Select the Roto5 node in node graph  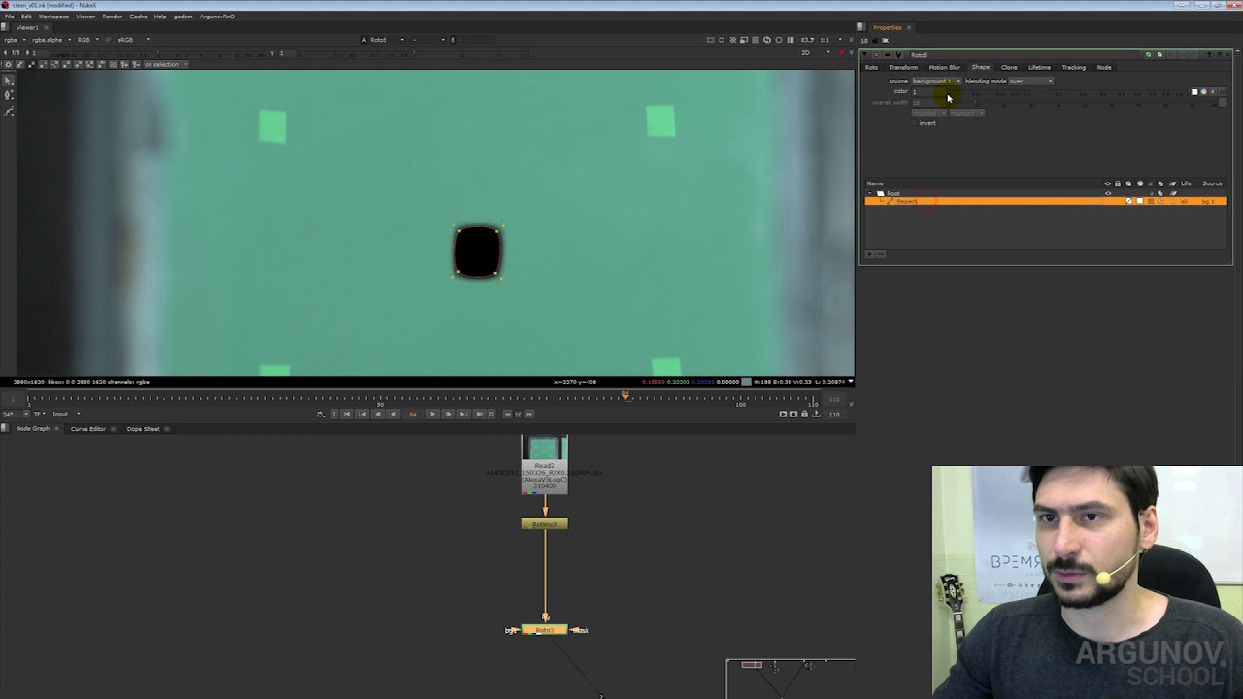(545, 630)
